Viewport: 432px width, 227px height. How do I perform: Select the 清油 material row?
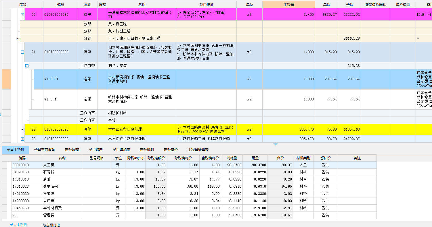(194, 179)
